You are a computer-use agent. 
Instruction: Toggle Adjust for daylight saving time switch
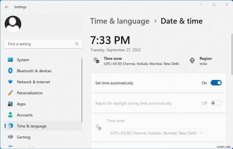coord(216,103)
